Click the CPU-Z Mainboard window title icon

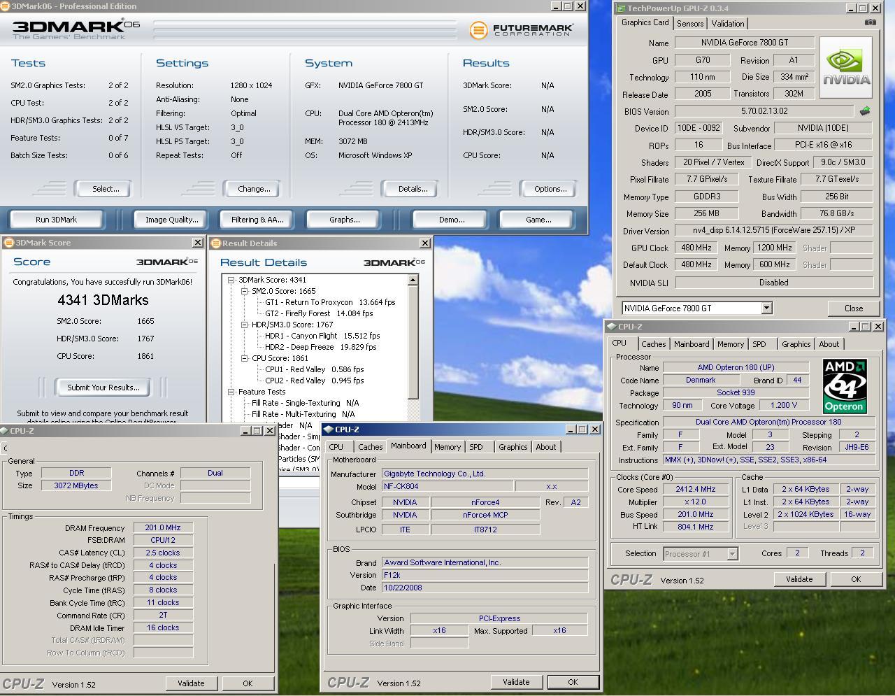pos(329,429)
